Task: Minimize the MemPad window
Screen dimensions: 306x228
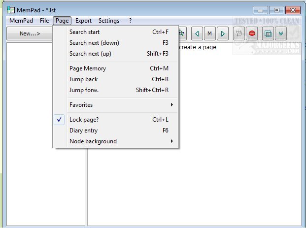Action: [260, 10]
